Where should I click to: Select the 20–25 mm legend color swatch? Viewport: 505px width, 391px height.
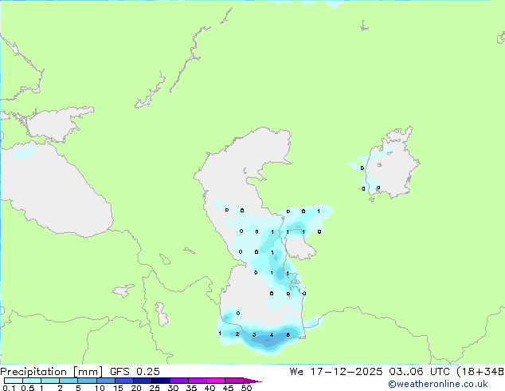pyautogui.click(x=142, y=381)
